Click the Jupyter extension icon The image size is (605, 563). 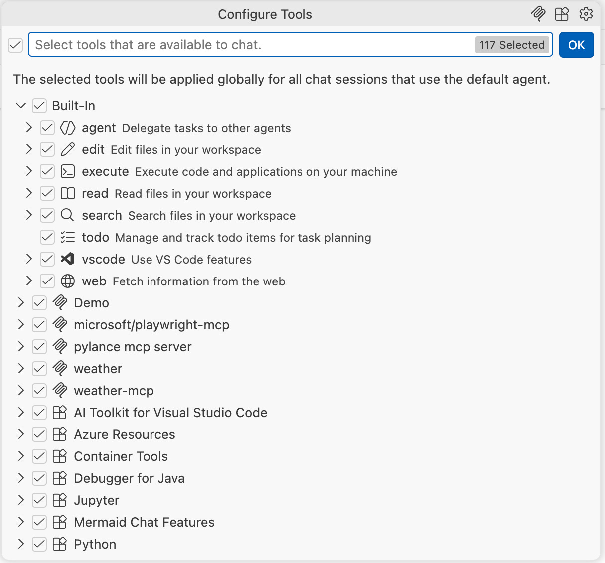point(60,500)
